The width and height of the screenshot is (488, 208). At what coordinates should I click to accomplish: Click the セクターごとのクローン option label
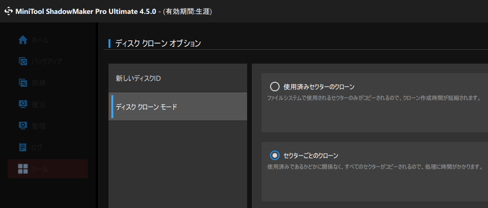[x=311, y=155]
